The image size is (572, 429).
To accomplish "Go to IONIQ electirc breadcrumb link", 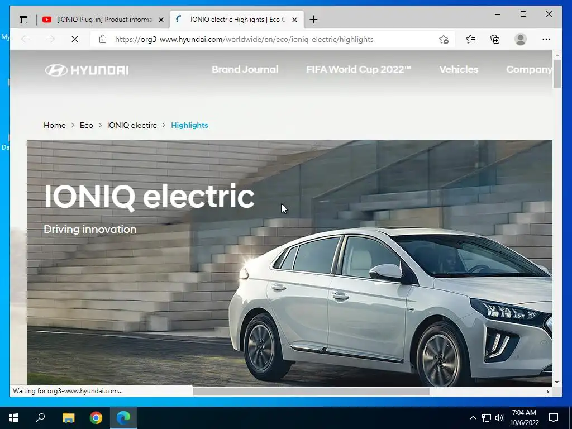I will (132, 125).
